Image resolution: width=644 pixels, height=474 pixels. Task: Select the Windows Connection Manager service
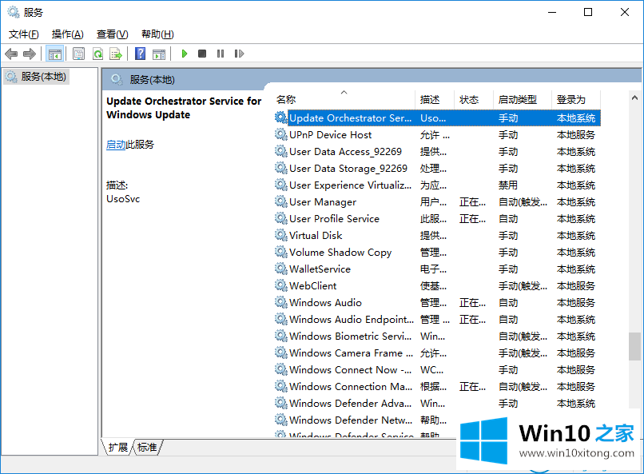(437, 387)
